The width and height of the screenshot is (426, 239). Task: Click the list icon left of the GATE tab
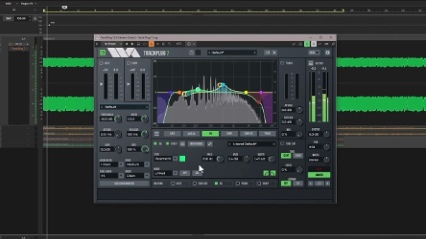(157, 133)
